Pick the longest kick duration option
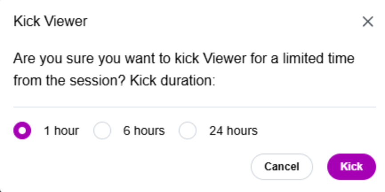Image resolution: width=385 pixels, height=192 pixels. tap(188, 131)
